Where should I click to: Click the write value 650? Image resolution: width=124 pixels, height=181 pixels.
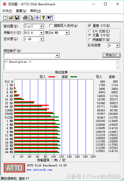click(x=103, y=82)
